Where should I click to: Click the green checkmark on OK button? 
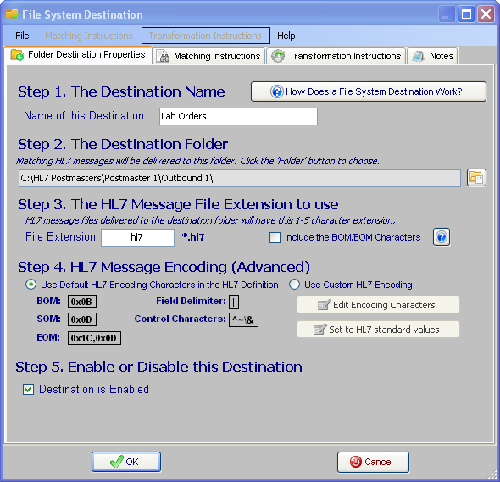click(x=116, y=462)
